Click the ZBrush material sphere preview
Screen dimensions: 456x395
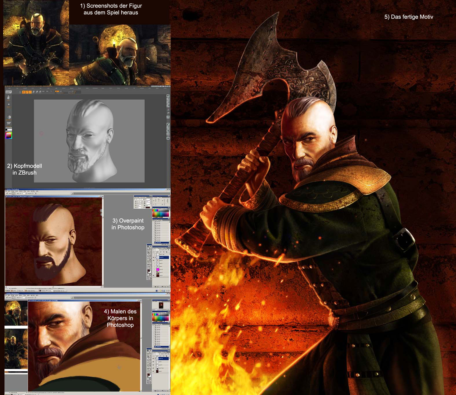(x=9, y=117)
